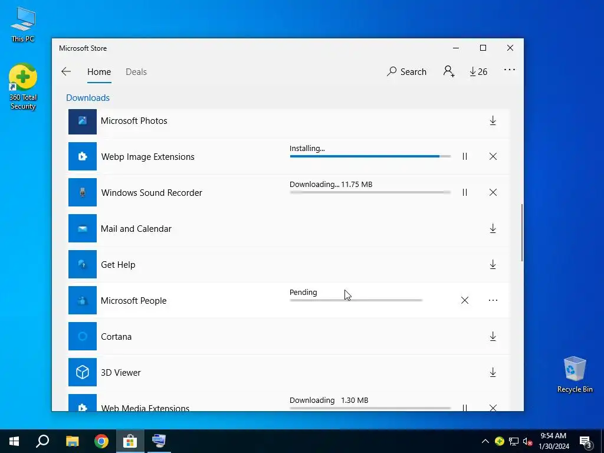Switch to the Deals tab
Screen dimensions: 604x453
136,71
